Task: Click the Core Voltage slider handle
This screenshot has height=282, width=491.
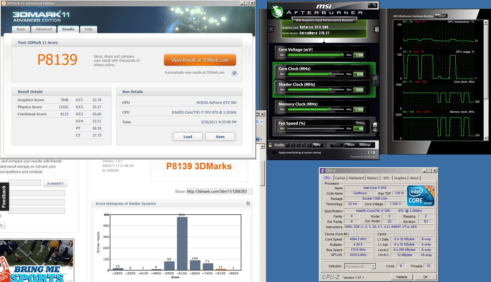Action: click(x=342, y=55)
